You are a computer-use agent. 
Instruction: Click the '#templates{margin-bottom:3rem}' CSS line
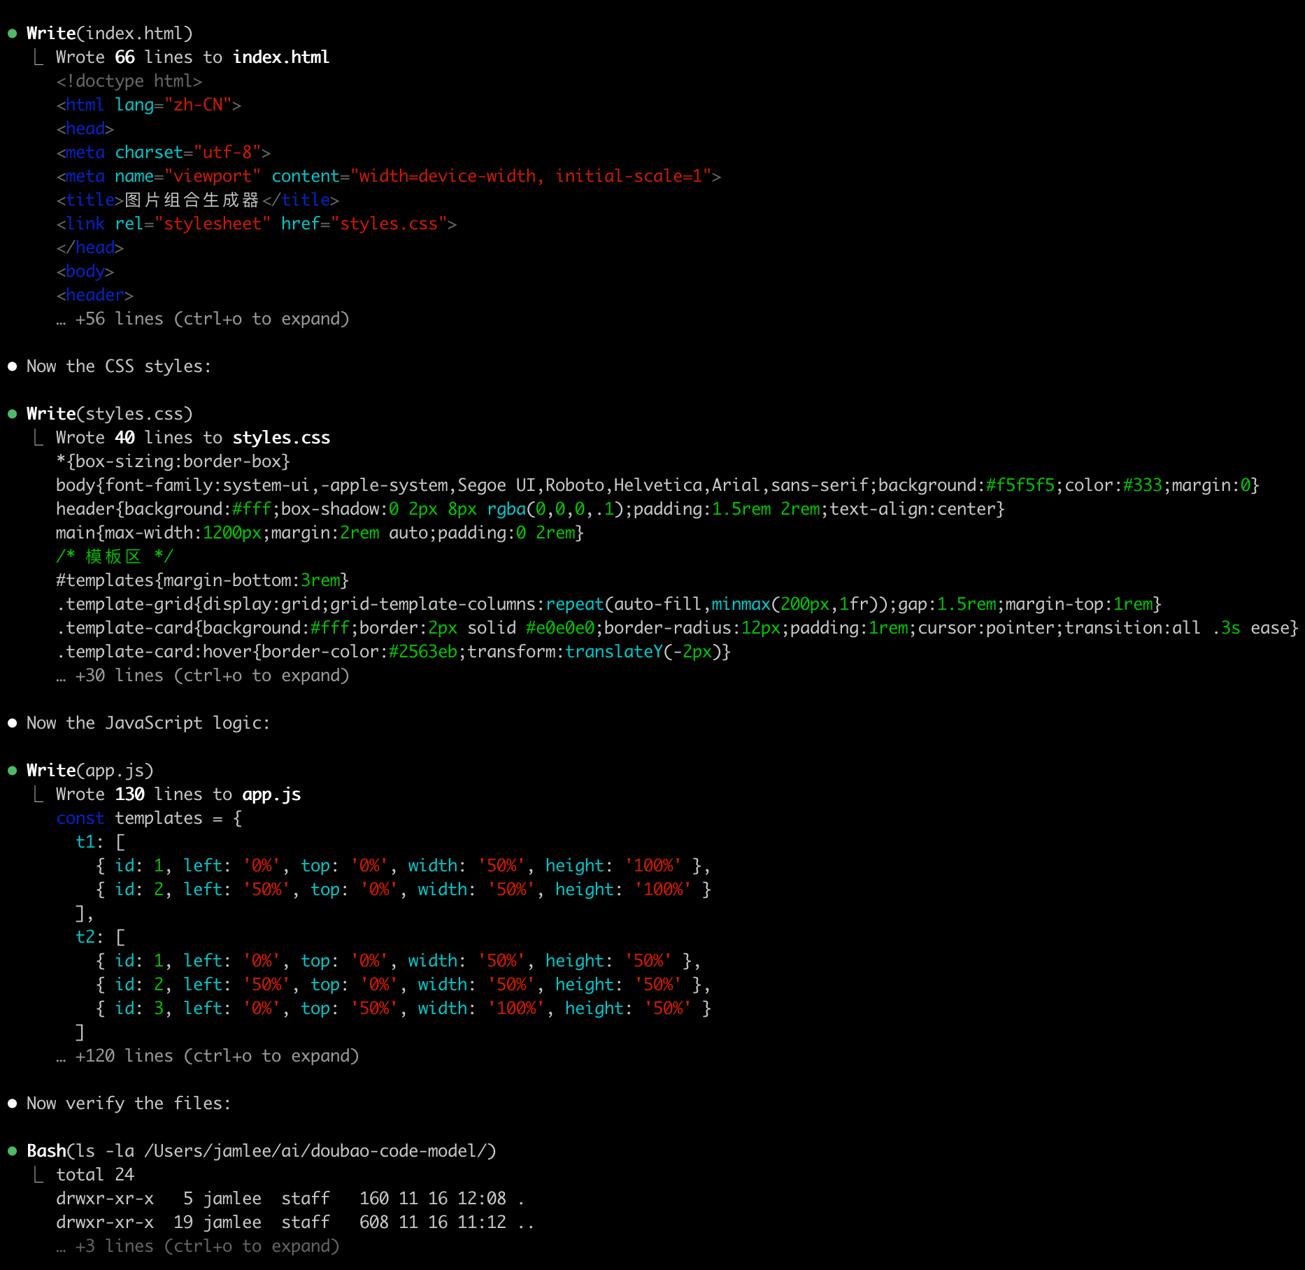pyautogui.click(x=203, y=580)
